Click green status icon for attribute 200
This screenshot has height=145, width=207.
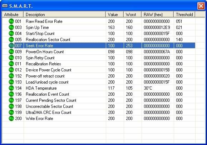[11, 118]
